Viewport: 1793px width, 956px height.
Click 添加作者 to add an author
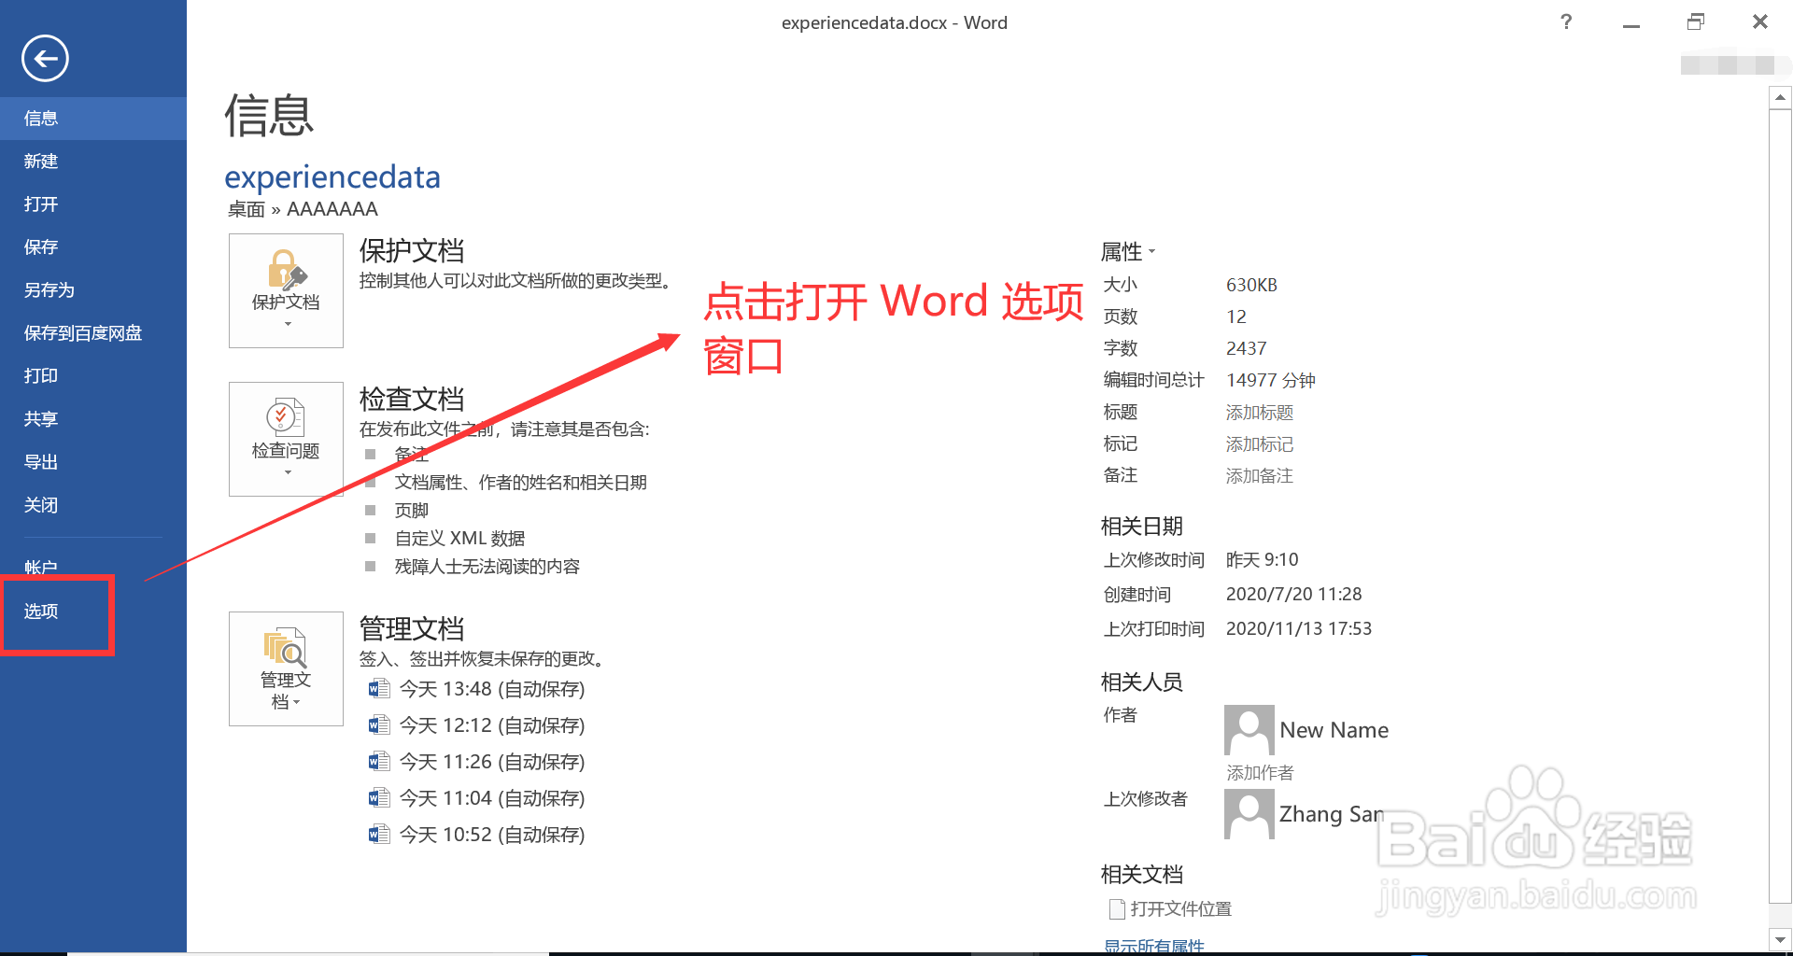coord(1260,773)
